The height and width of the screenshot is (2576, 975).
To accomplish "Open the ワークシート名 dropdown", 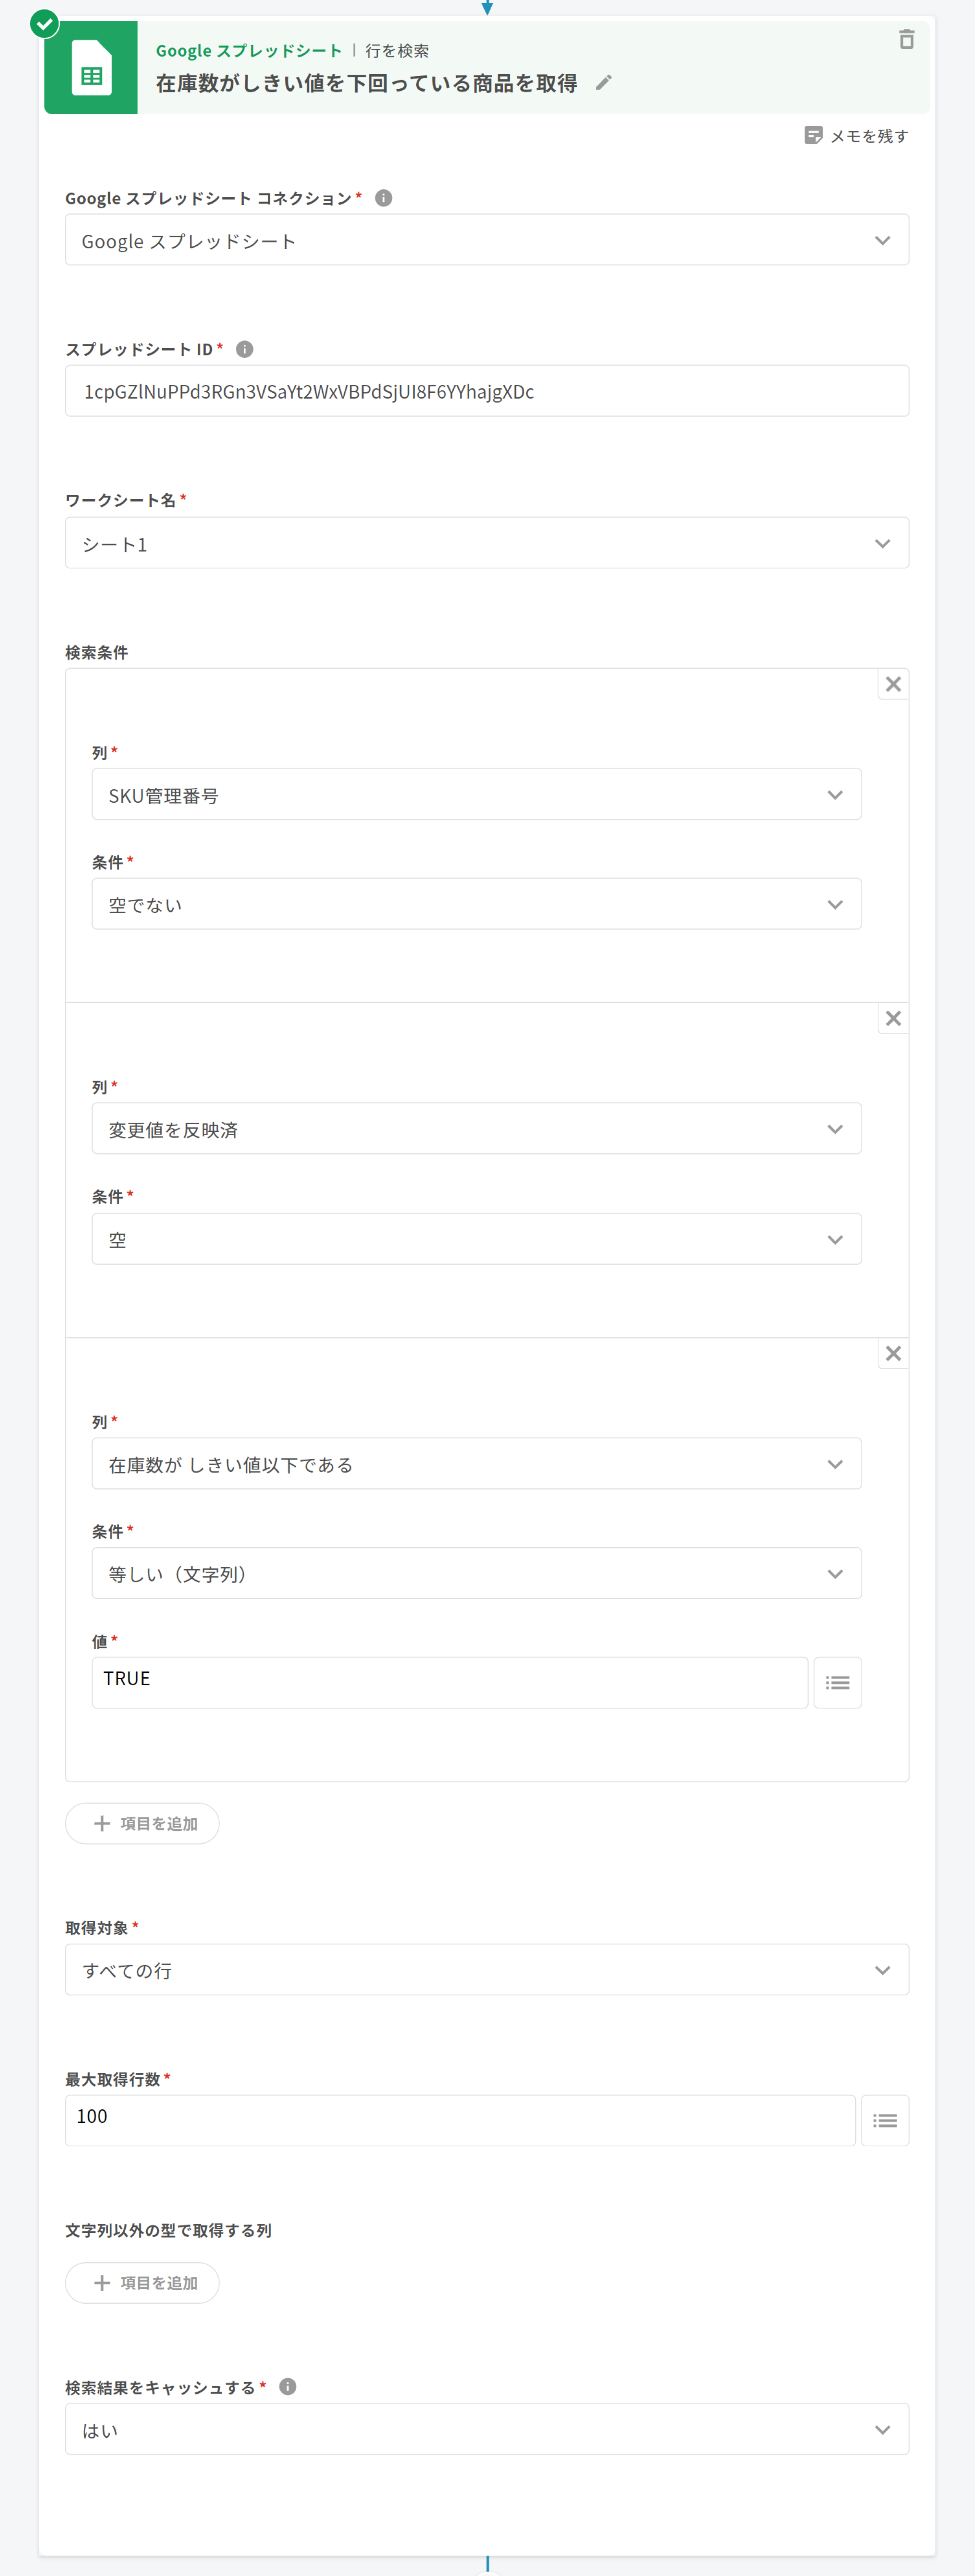I will [x=486, y=543].
